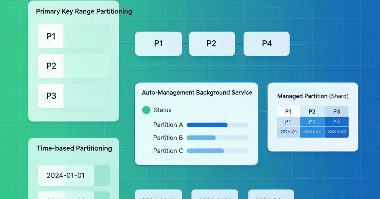380x199 pixels.
Task: Click the Partition A label
Action: pyautogui.click(x=168, y=125)
